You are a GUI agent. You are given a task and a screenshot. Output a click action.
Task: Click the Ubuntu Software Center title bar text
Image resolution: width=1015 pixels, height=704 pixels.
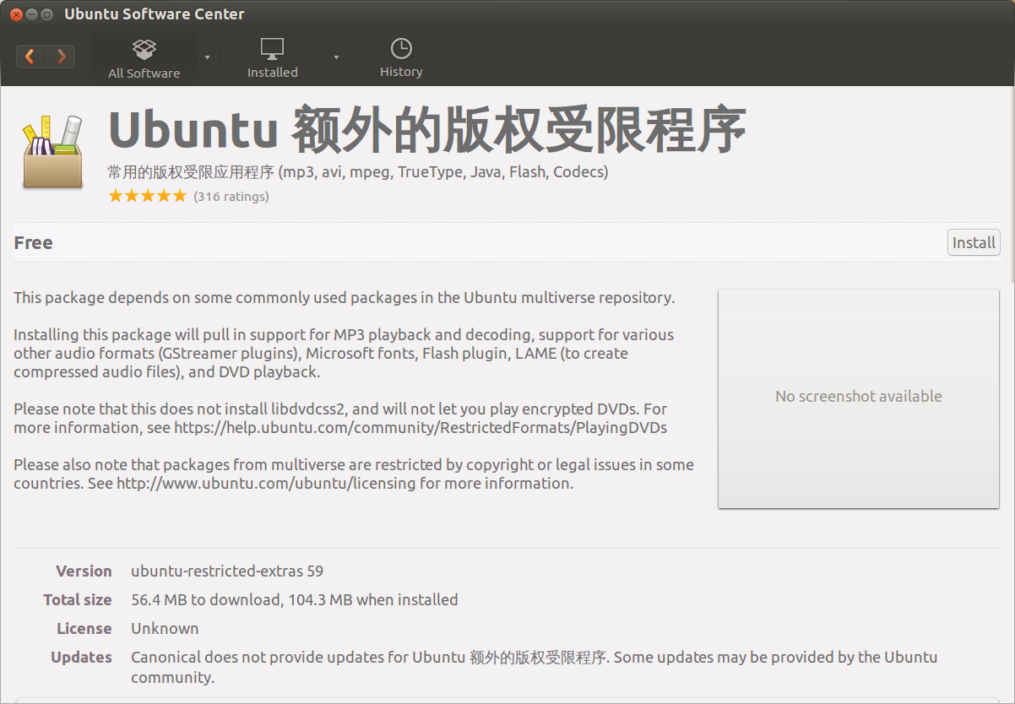155,14
